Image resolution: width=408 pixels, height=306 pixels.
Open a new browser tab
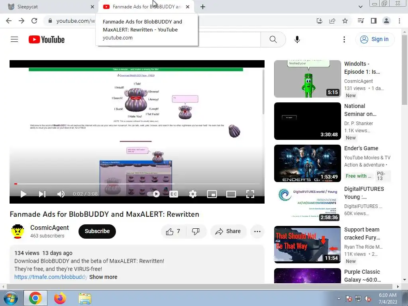tap(203, 7)
